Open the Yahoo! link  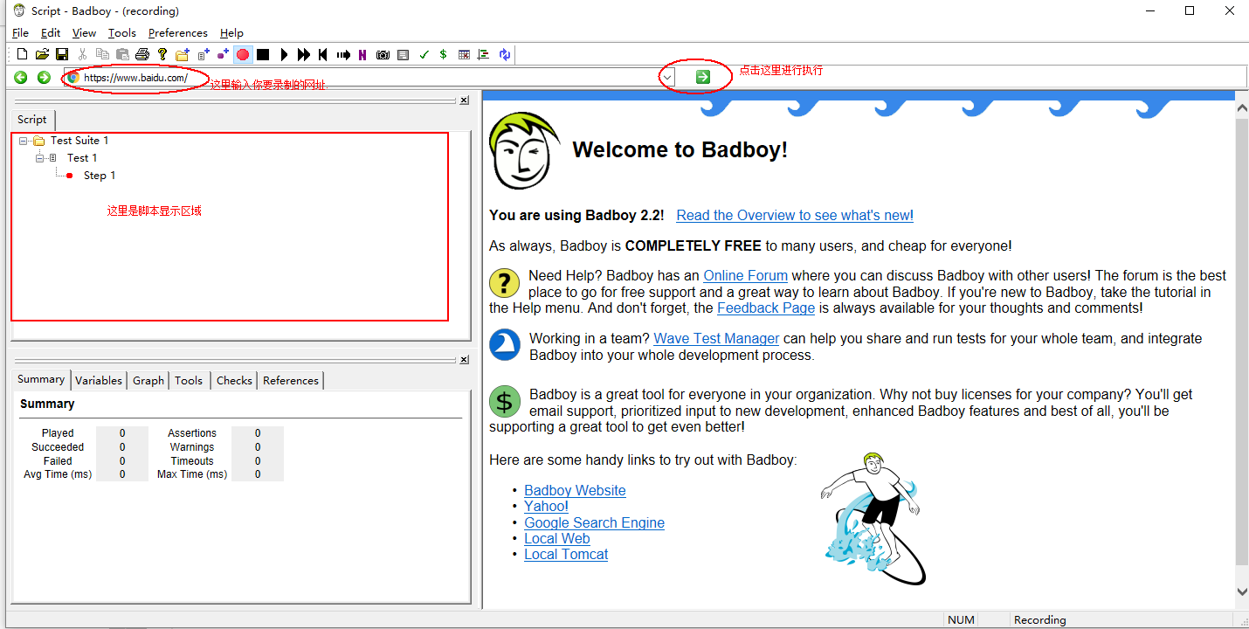pyautogui.click(x=546, y=506)
